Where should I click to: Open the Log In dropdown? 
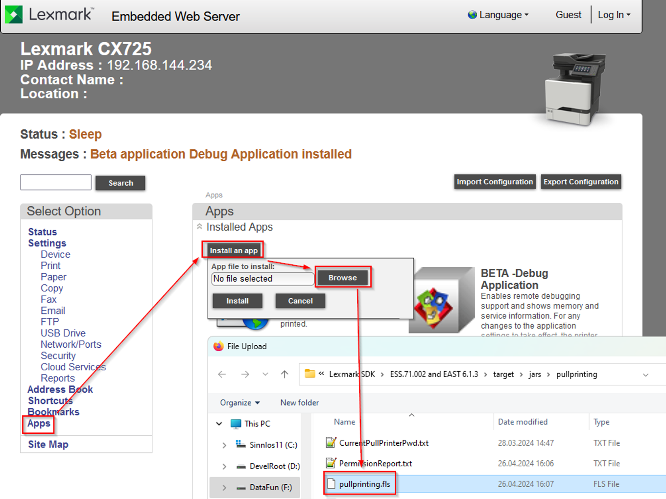tap(614, 15)
